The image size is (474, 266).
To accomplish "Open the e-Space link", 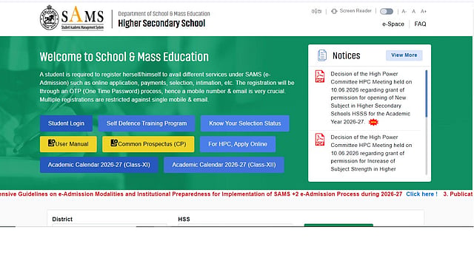I will (x=393, y=24).
